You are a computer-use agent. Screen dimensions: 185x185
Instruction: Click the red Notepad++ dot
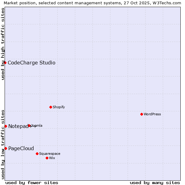6,126
